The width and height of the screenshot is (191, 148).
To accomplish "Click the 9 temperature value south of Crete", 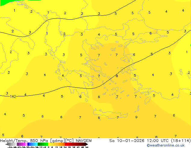I will 136,117.
